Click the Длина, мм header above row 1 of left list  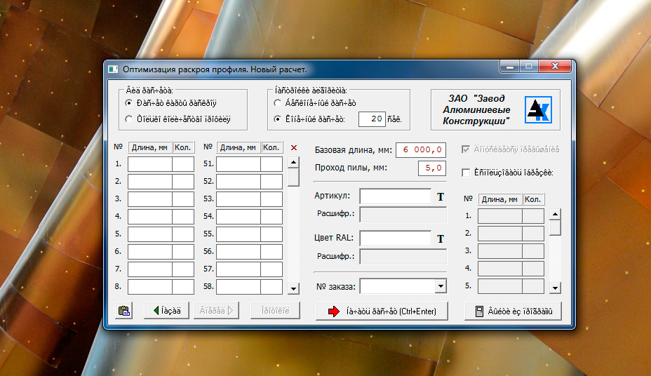(150, 147)
